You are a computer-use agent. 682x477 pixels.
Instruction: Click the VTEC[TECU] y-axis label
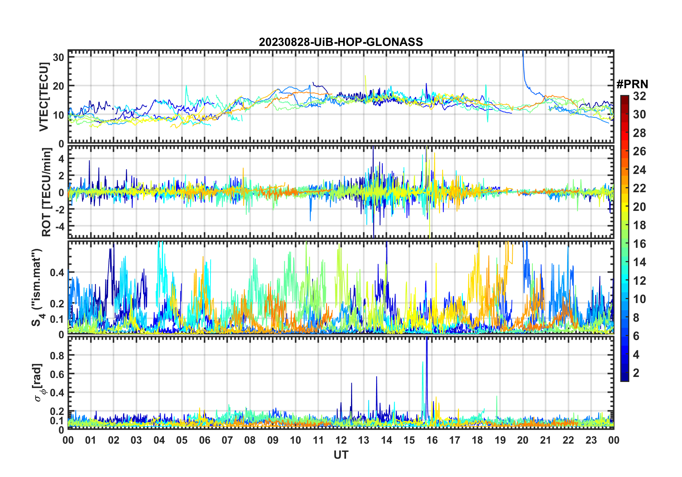point(44,97)
